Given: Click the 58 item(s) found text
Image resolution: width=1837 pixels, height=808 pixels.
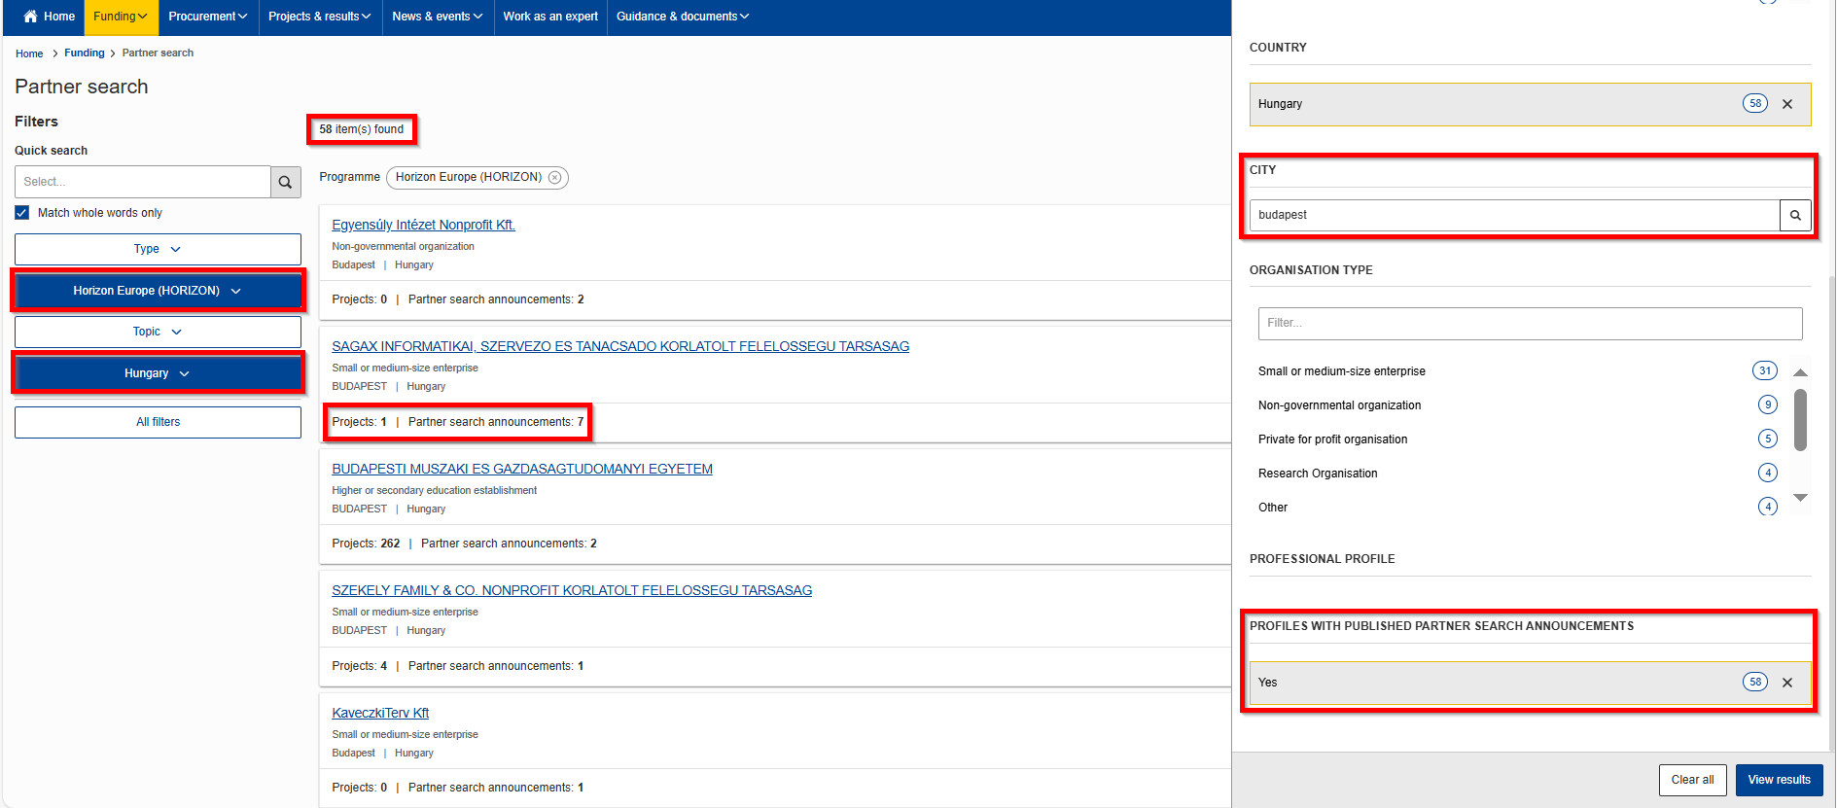Looking at the screenshot, I should pos(362,129).
